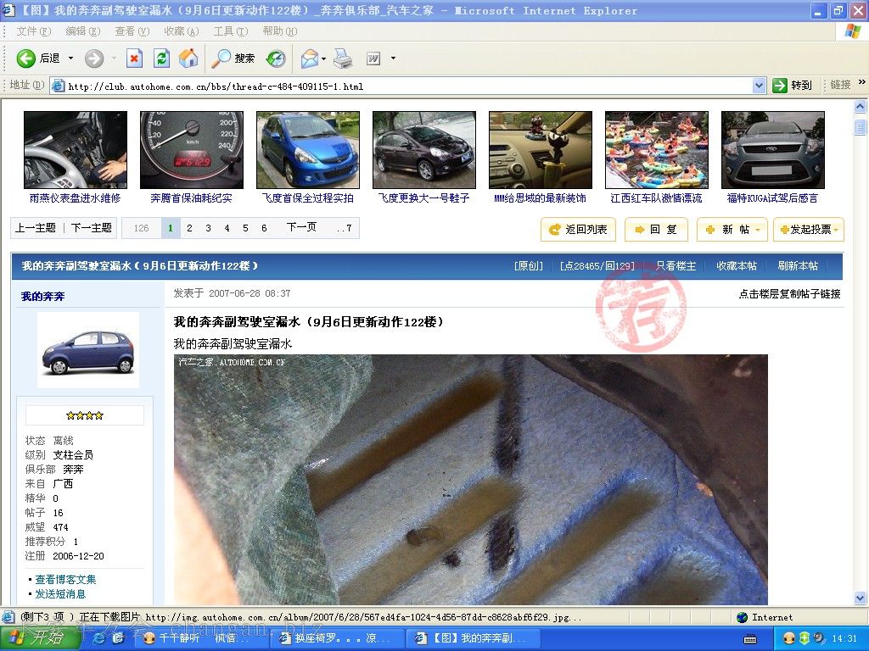Stop loading with the red X icon

[x=134, y=58]
